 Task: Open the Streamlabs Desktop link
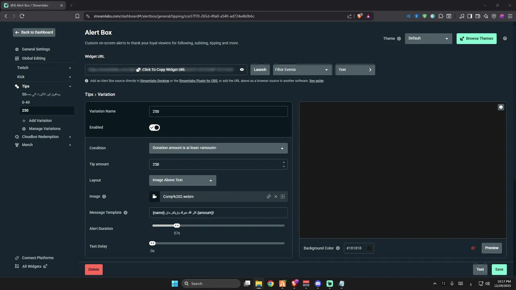pyautogui.click(x=155, y=81)
